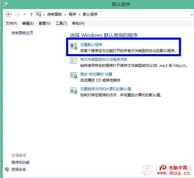Go up one level with the up arrow
Viewport: 194px width, 178px height.
point(31,15)
